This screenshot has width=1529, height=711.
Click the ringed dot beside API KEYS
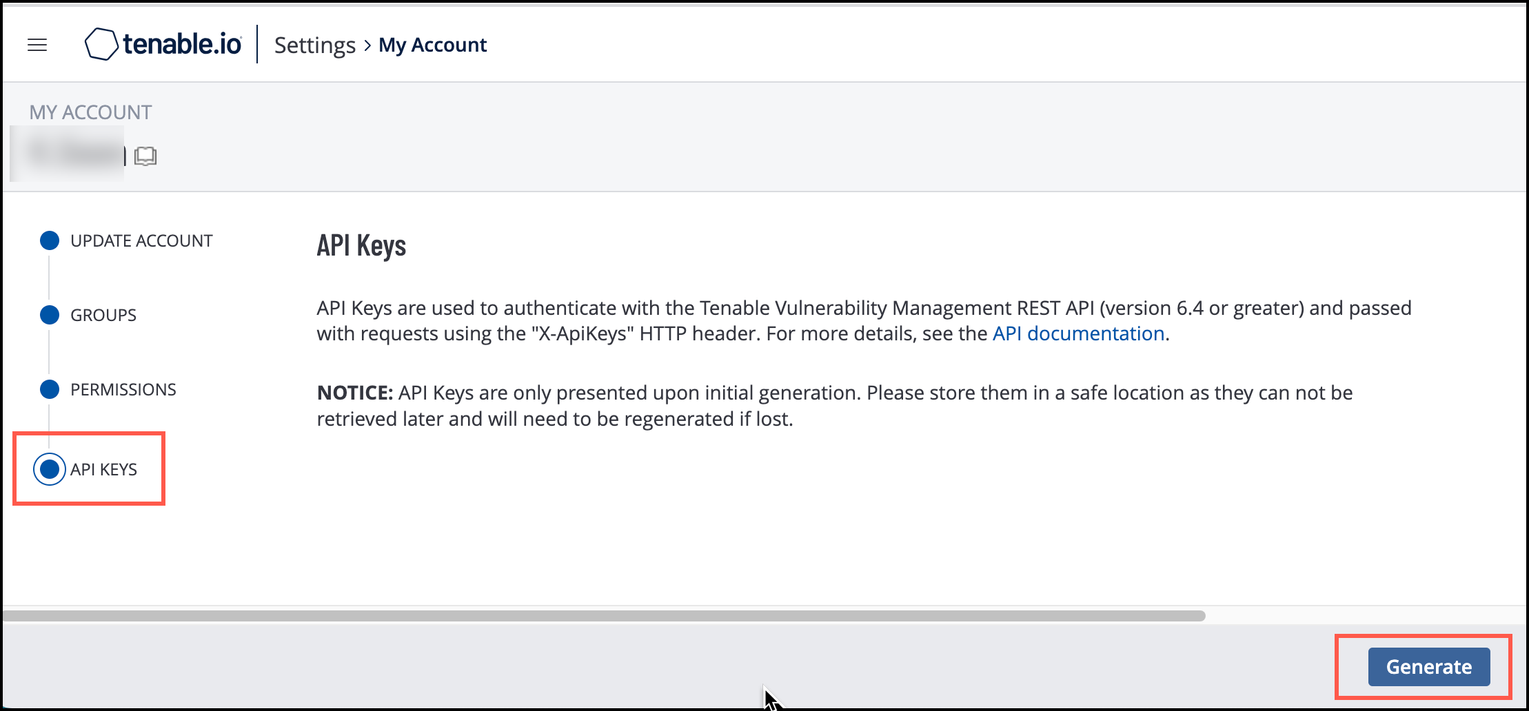pyautogui.click(x=50, y=469)
